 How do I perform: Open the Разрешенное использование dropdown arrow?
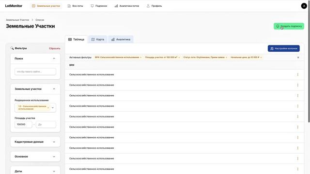pyautogui.click(x=53, y=108)
